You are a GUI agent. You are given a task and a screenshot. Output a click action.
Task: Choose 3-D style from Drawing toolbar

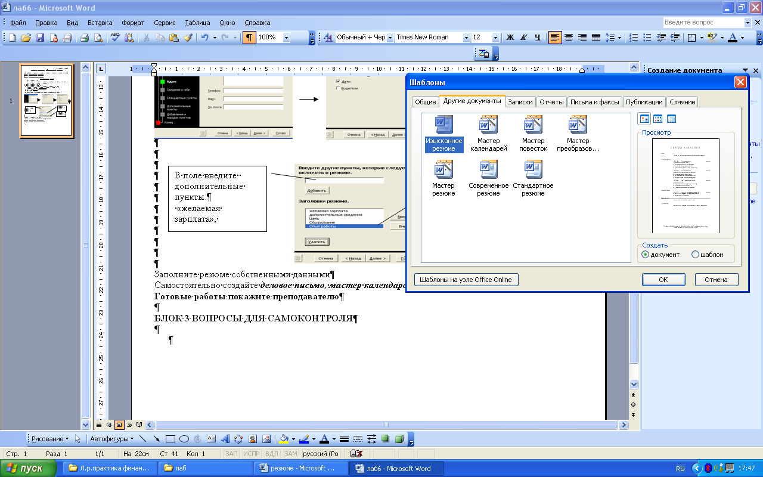(399, 439)
